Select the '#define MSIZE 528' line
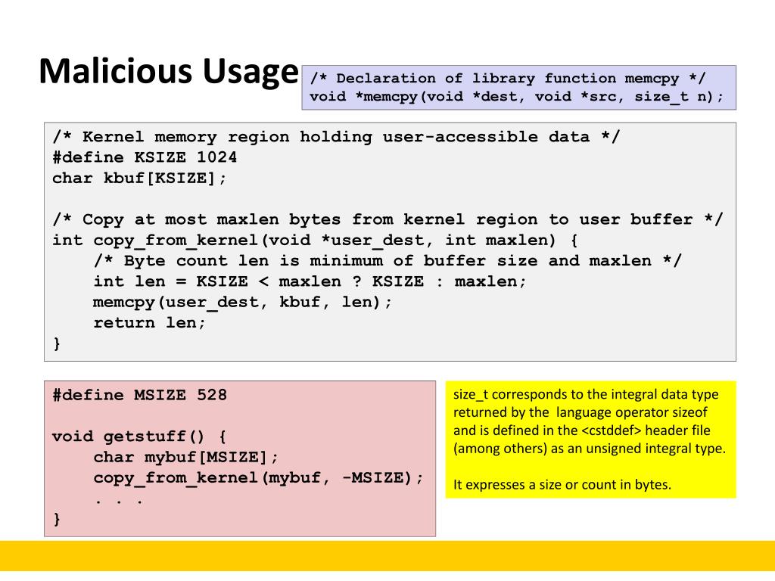The width and height of the screenshot is (775, 581). click(x=140, y=395)
